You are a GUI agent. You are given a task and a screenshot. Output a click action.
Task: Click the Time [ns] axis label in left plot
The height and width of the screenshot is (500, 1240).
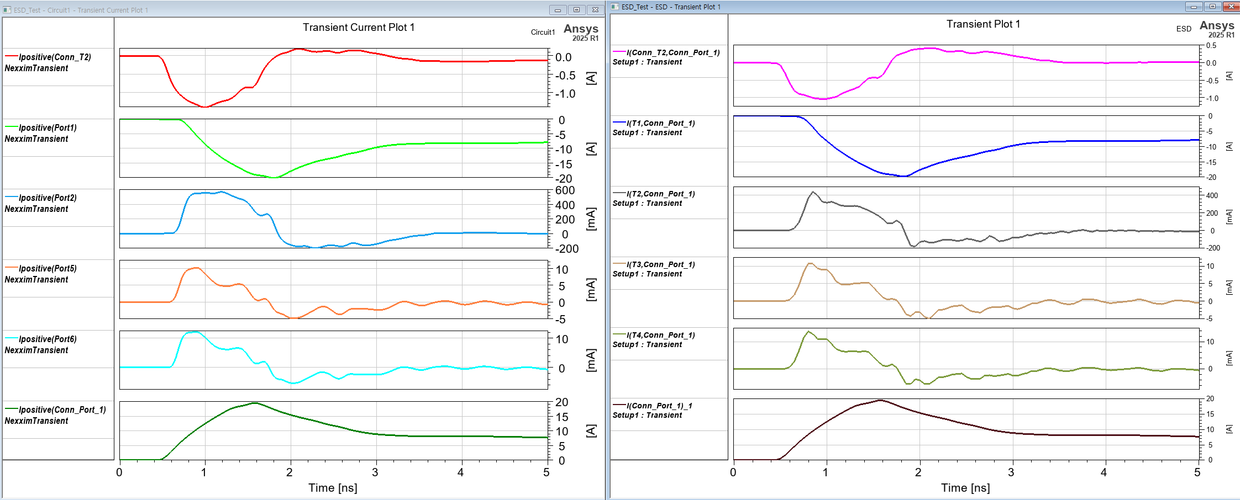[x=333, y=488]
